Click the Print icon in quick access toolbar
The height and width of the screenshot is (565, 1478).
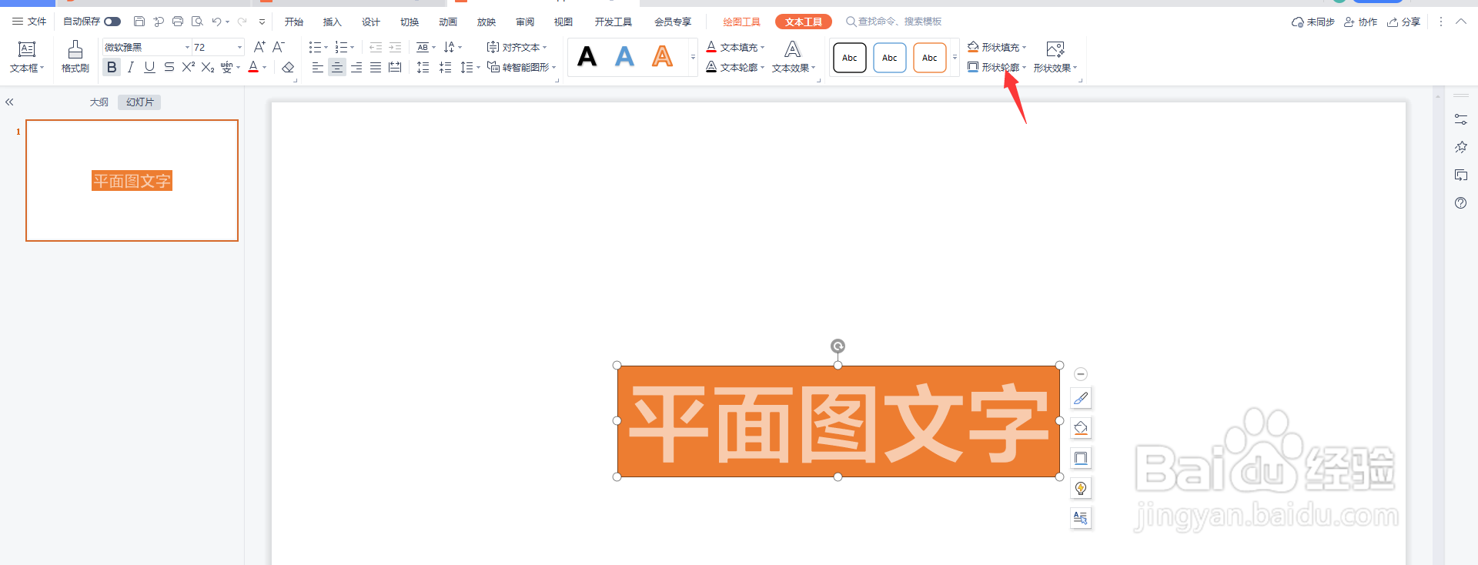178,22
